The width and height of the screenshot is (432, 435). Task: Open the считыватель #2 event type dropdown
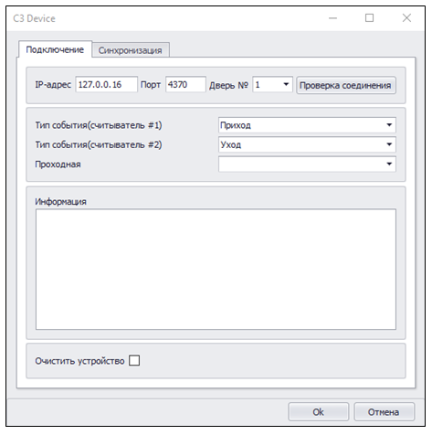[x=307, y=144]
